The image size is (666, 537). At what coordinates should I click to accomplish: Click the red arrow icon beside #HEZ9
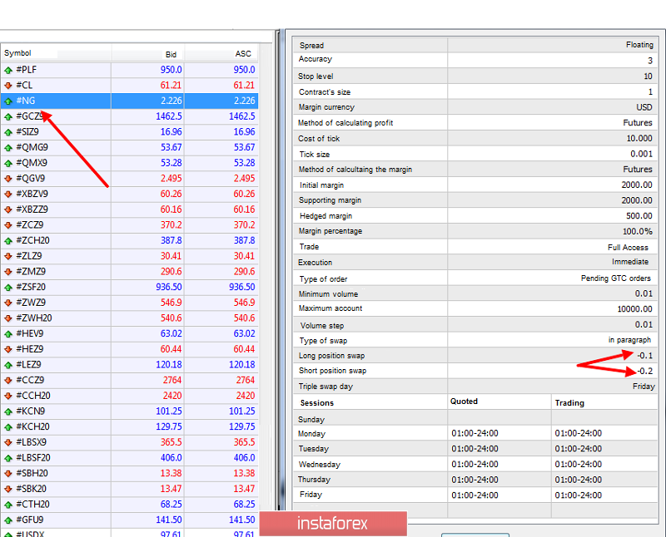[8, 349]
